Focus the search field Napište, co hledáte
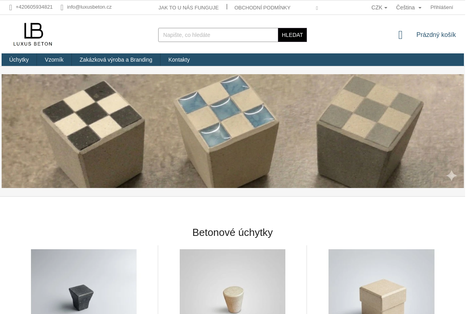Screen dimensions: 471x314 [218, 35]
